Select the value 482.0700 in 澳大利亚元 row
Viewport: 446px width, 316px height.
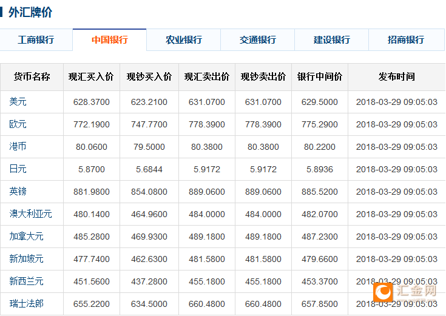tap(320, 215)
